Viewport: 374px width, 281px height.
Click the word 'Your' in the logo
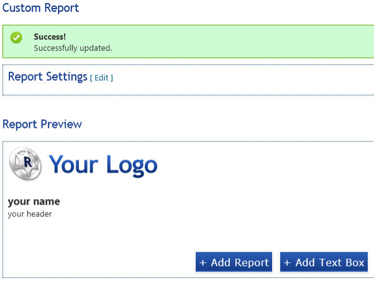coord(73,164)
